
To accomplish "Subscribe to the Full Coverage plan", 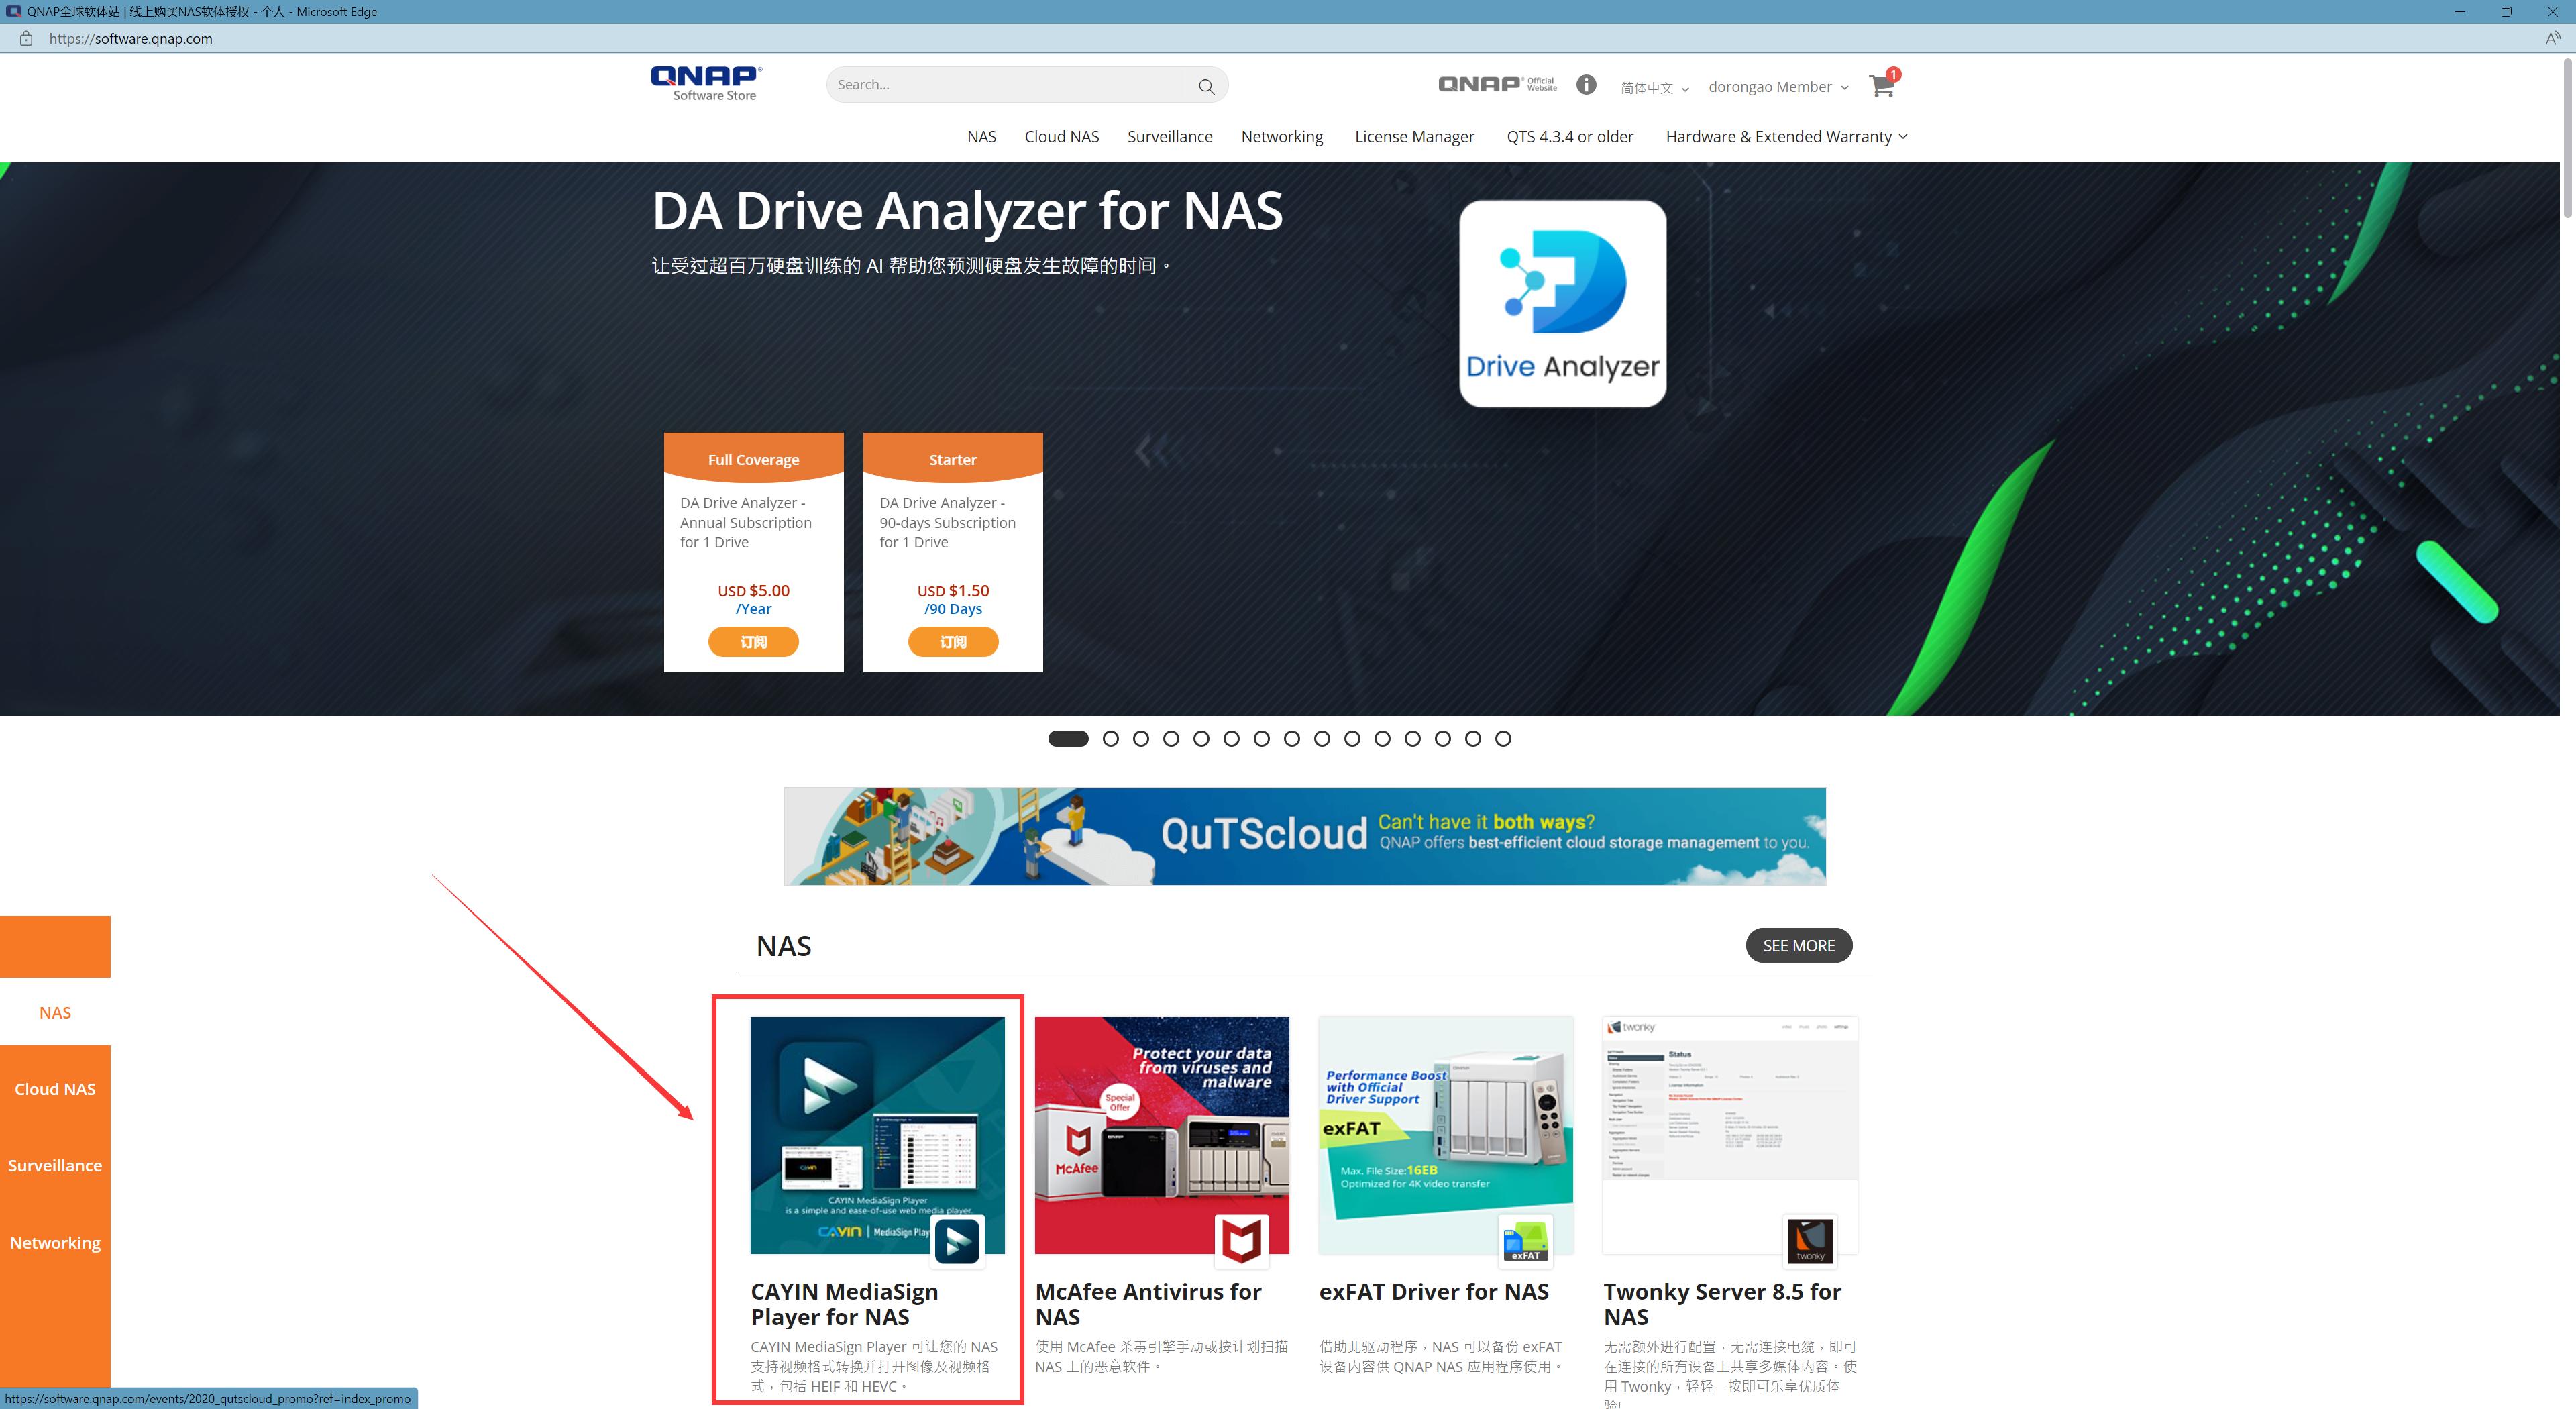I will tap(753, 642).
